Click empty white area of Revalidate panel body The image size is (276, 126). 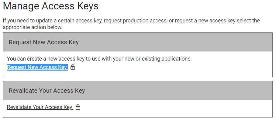[176, 108]
